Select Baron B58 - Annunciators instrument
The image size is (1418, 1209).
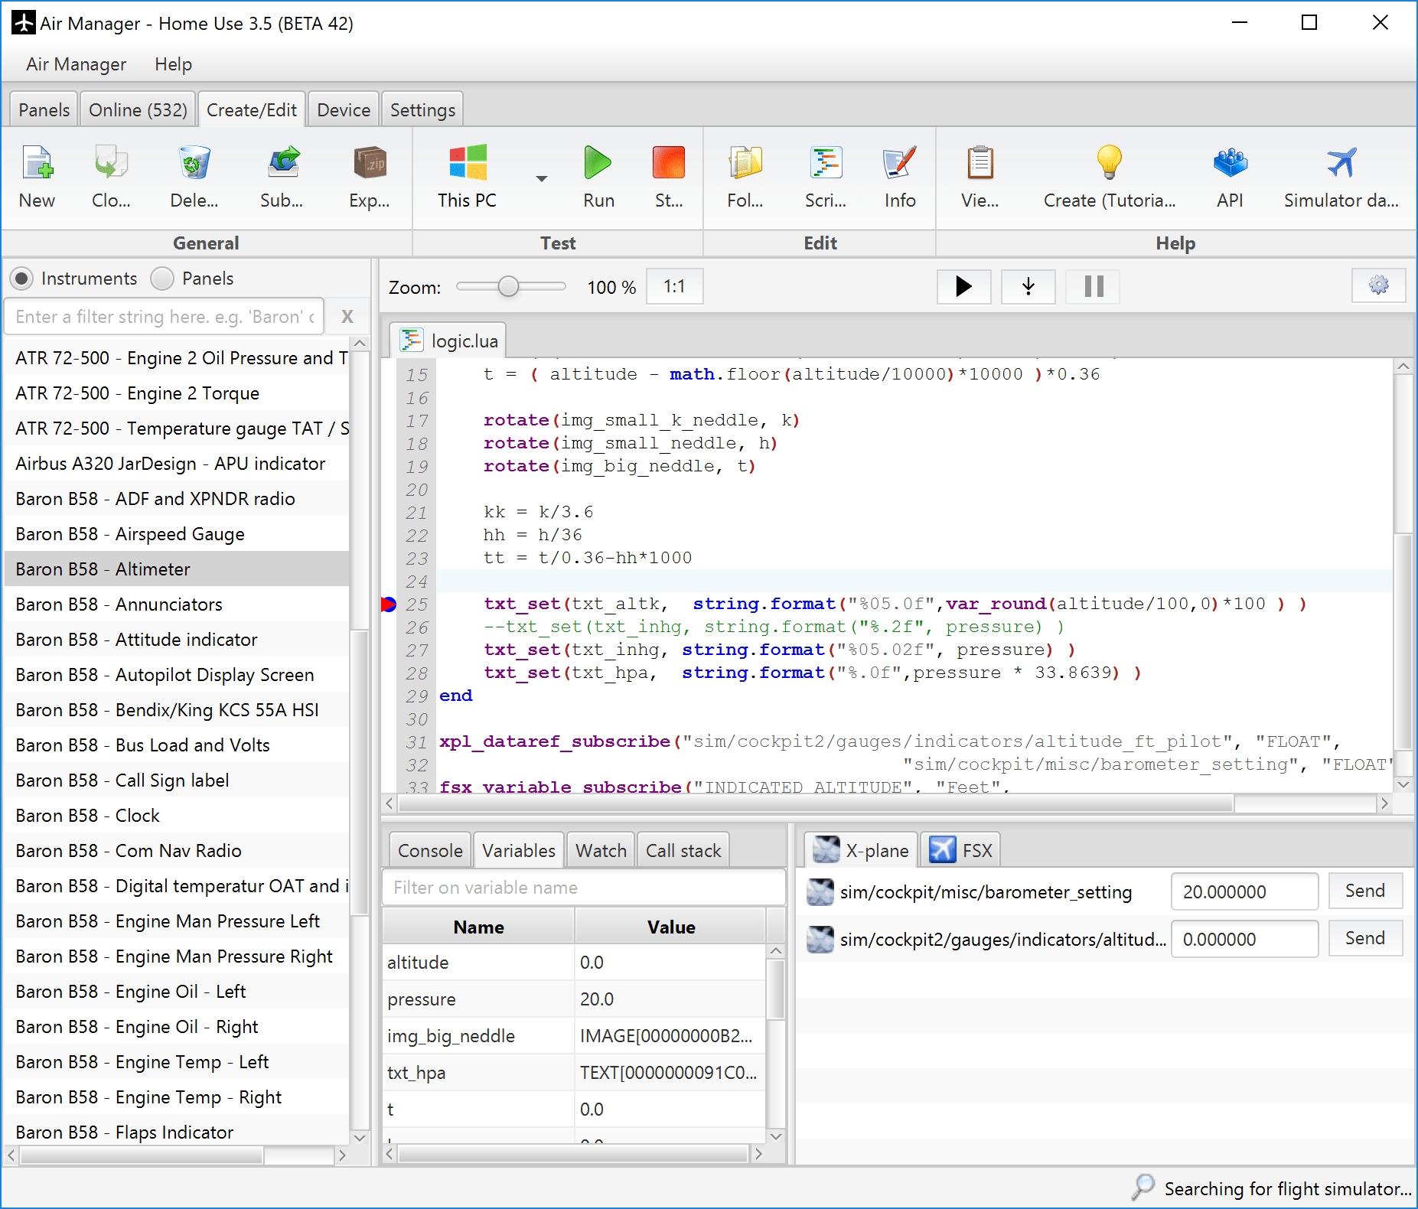pos(177,604)
